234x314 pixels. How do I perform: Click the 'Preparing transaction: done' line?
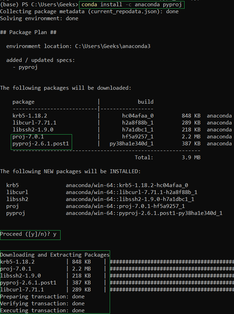42,297
